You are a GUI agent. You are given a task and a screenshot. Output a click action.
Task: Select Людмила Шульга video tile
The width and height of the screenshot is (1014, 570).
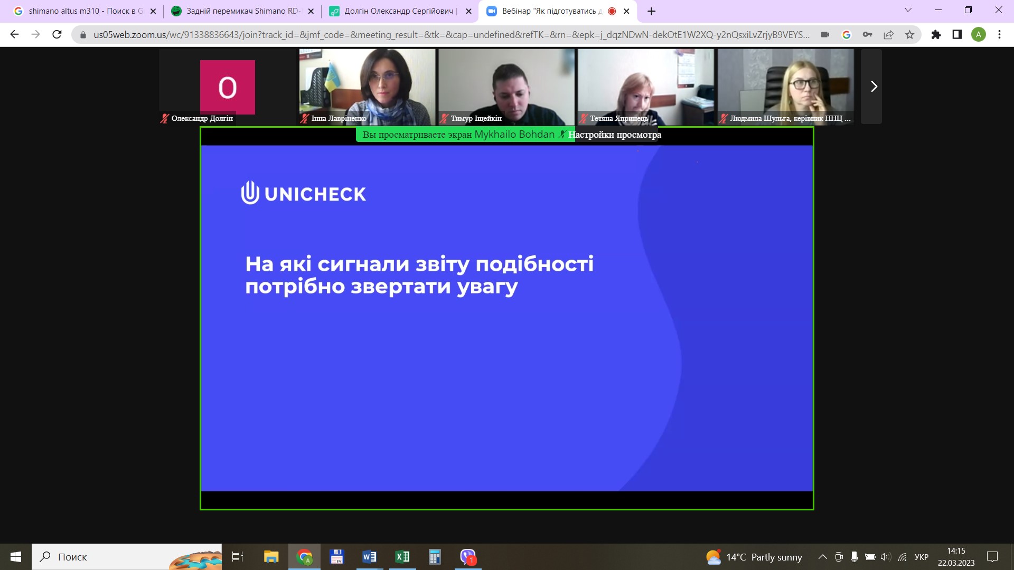tap(785, 87)
